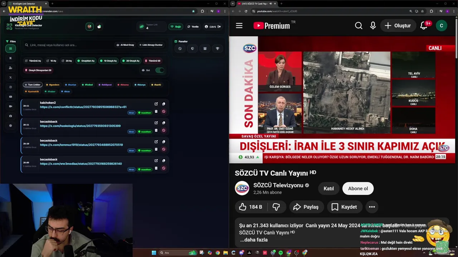
Task: Filter links by globe web icon
Action: [x=10, y=126]
